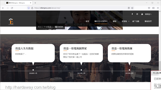The image size is (161, 90).
Task: Select the 關於Ellenpro browser tab
Action: pos(19,3)
